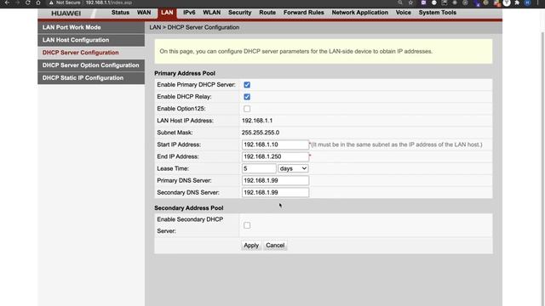Open the browser home page icon
The height and width of the screenshot is (306, 545).
pos(38,3)
